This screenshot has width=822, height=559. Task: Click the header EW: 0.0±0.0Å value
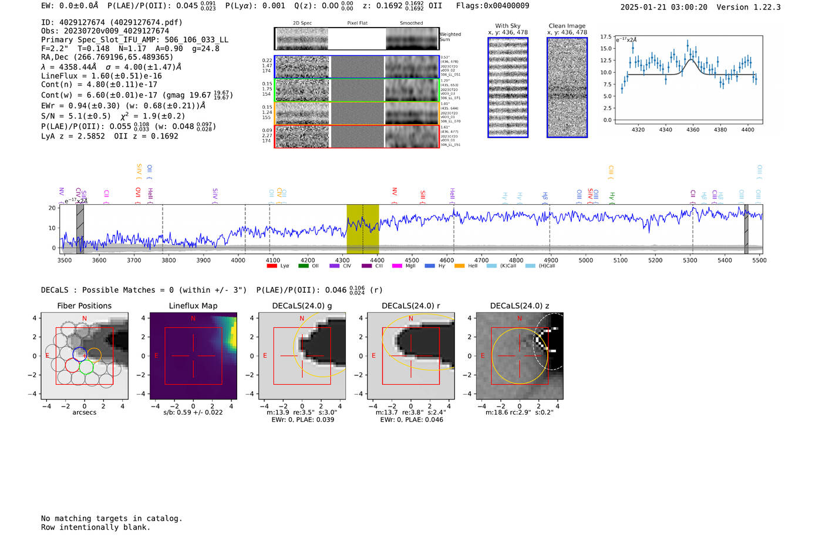[x=70, y=6]
